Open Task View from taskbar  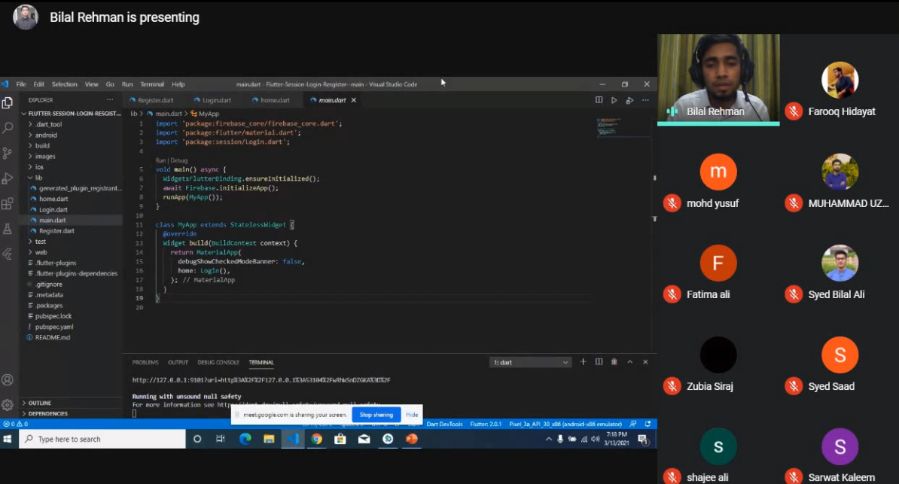tap(221, 440)
